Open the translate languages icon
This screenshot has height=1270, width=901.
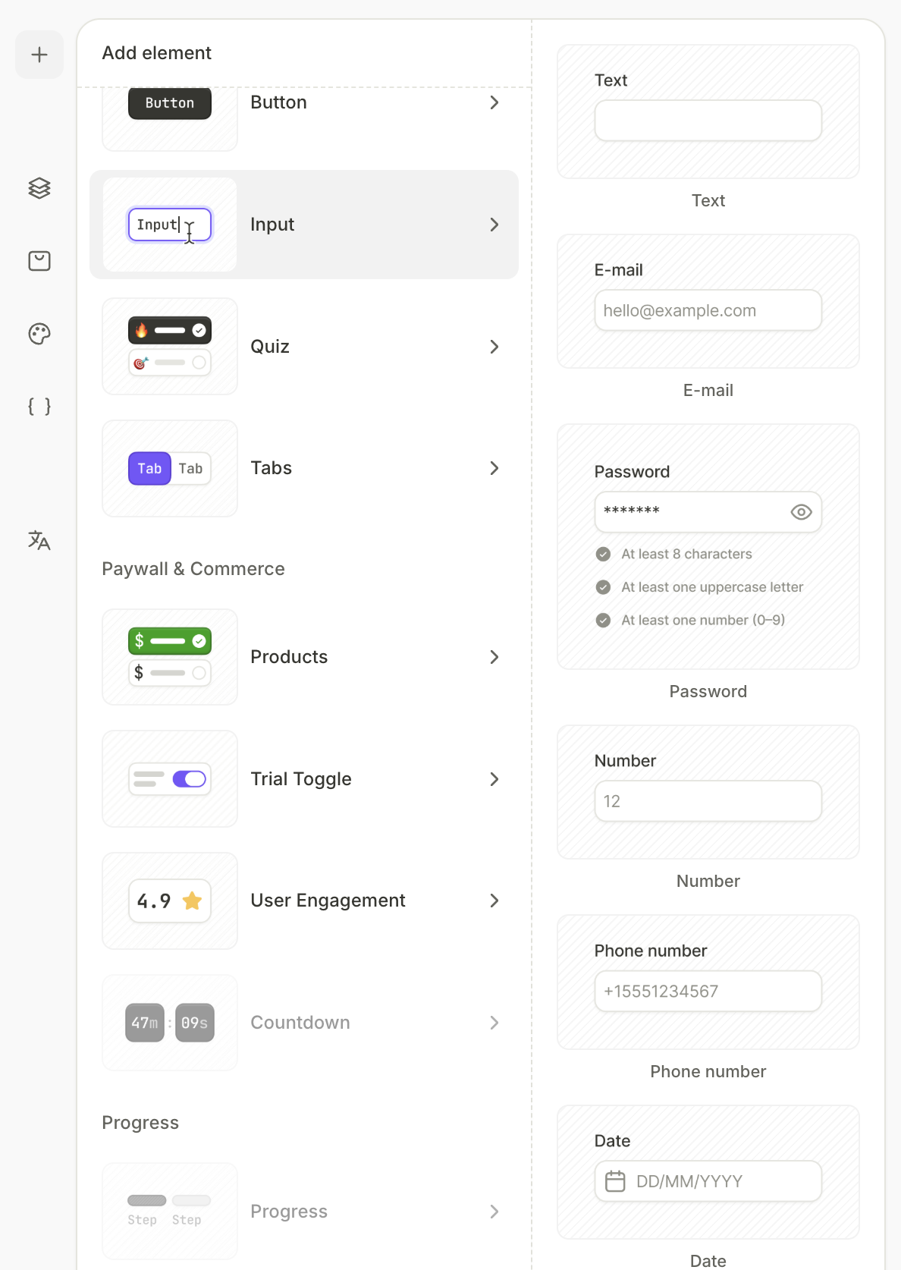39,540
